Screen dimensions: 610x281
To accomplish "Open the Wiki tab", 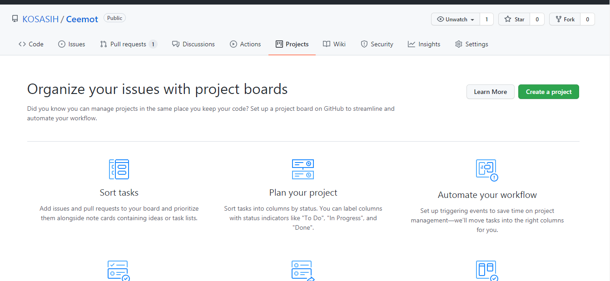I will [334, 44].
